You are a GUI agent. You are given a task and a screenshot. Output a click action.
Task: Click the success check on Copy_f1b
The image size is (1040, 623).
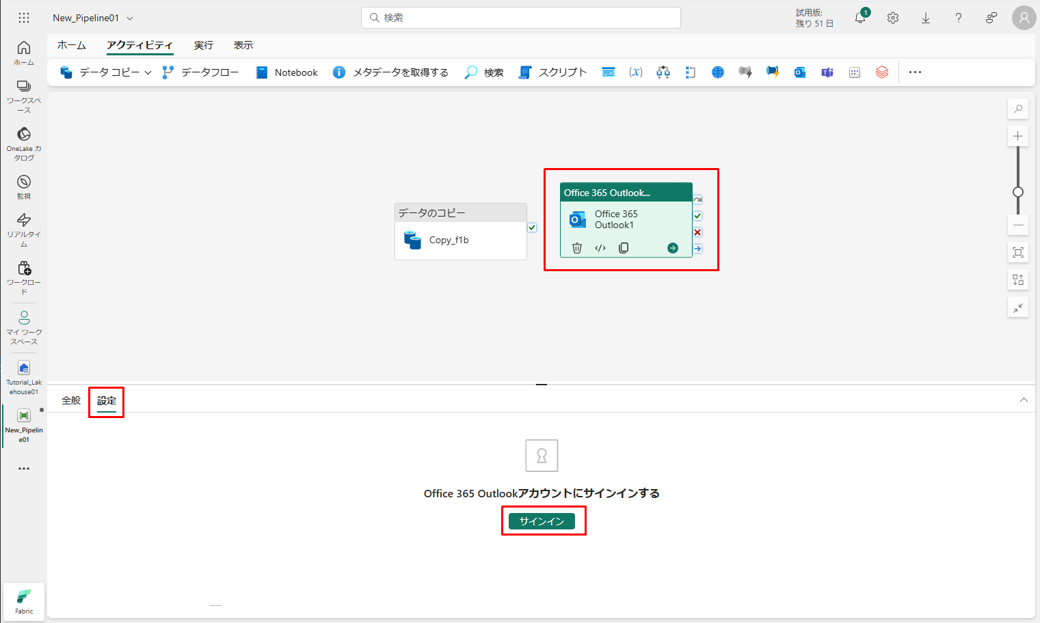(532, 227)
